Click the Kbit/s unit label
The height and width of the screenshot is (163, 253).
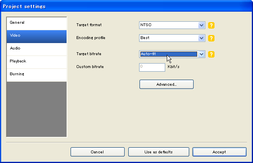point(173,66)
